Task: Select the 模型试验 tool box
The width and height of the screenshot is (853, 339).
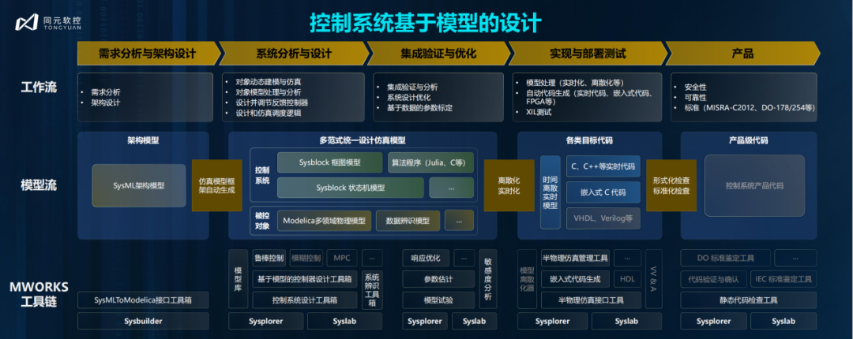Action: (x=438, y=300)
